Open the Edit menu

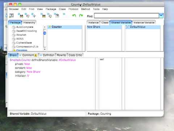coord(24,9)
